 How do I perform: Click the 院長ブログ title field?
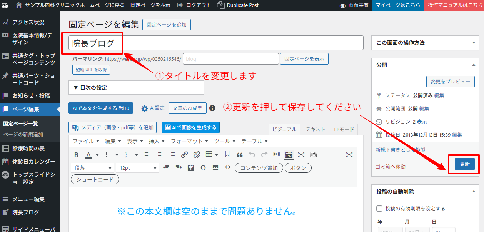coord(216,43)
